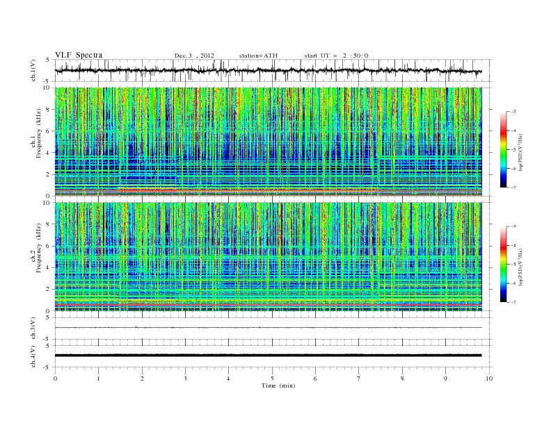This screenshot has height=425, width=551.
Task: Click log(PSD) label beside ch.1 color bar
Action: (x=522, y=152)
